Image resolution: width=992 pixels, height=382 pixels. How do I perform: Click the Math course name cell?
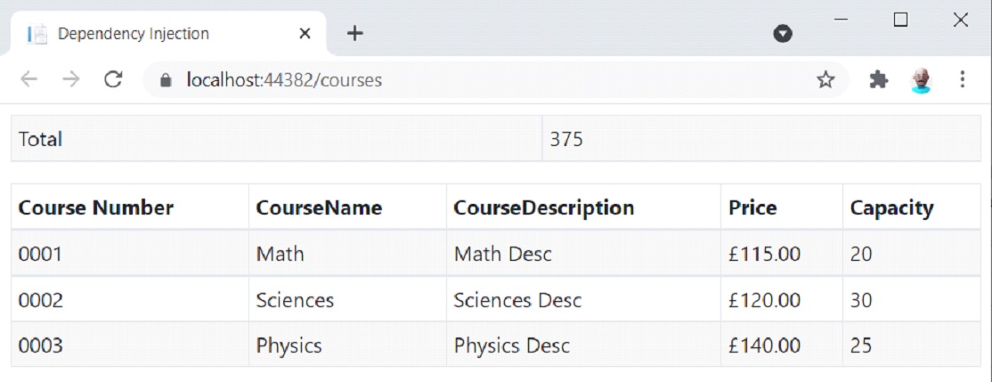pyautogui.click(x=280, y=254)
